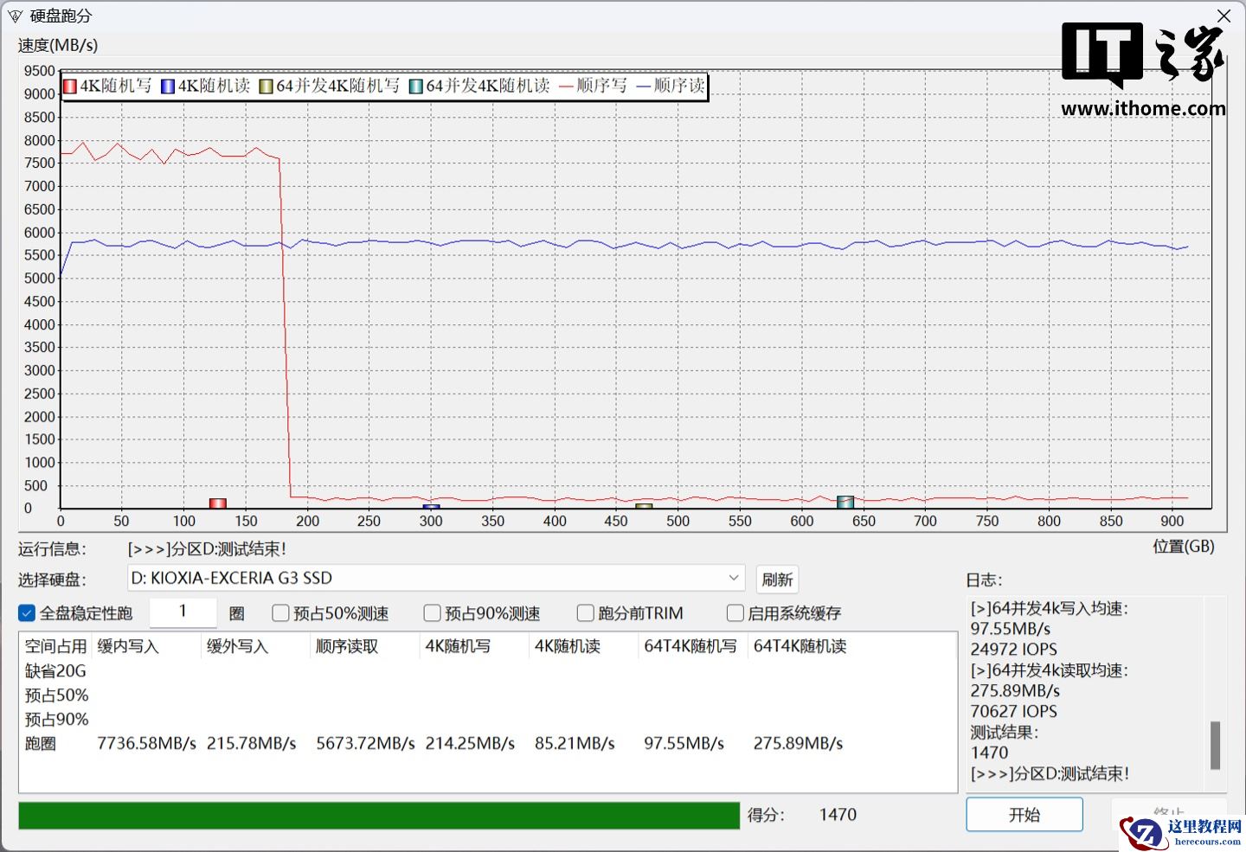This screenshot has height=852, width=1246.
Task: Enable the 预占50%测速 checkbox
Action: click(280, 613)
